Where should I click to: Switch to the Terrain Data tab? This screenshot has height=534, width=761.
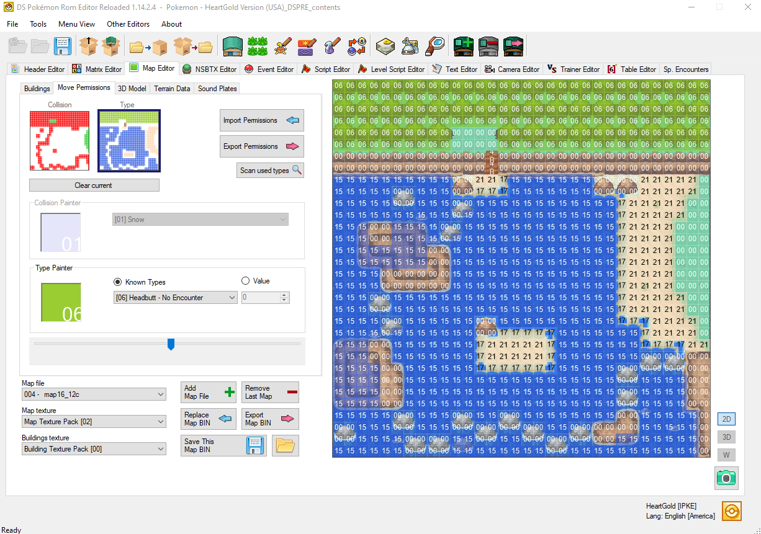171,88
